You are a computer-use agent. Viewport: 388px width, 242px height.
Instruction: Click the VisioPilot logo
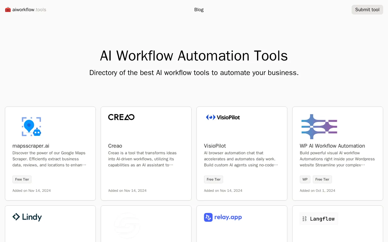pos(223,117)
